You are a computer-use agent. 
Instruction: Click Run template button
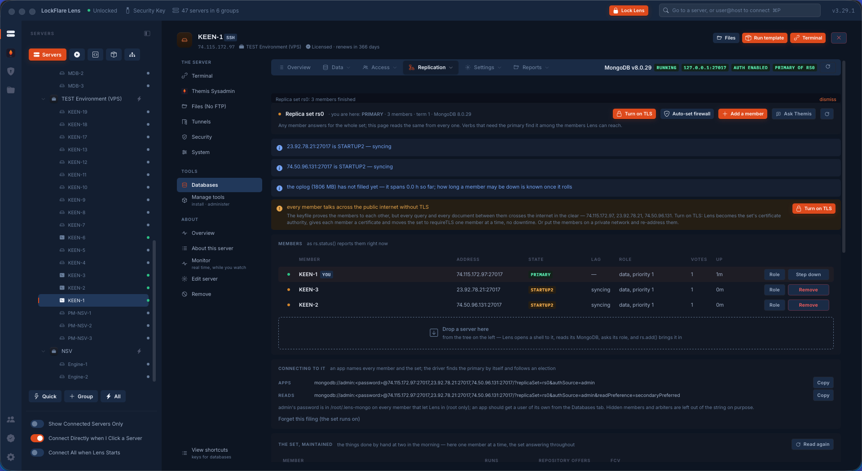point(765,38)
